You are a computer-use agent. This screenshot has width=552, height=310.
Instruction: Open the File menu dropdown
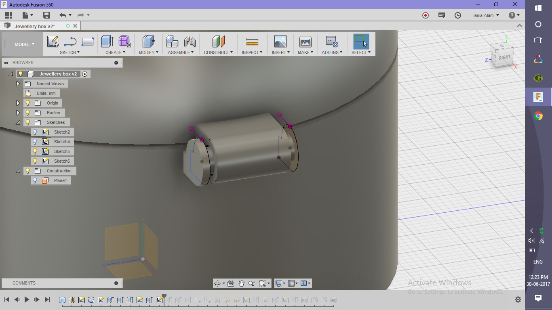(x=27, y=15)
